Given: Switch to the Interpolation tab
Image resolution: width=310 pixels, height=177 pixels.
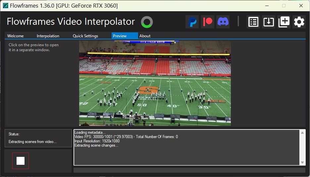Looking at the screenshot, I should tap(48, 36).
